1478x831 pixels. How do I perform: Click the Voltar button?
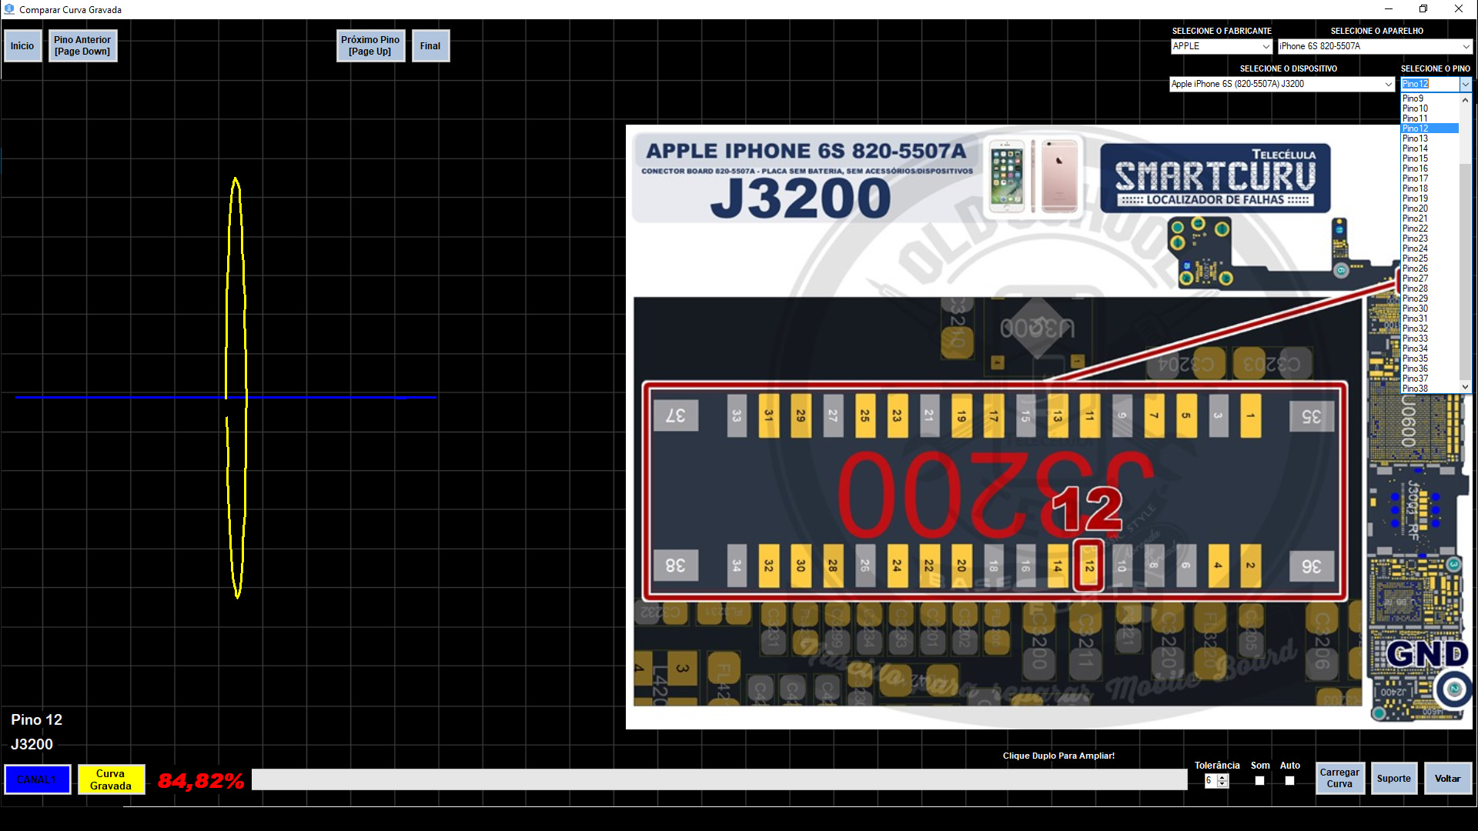[1447, 778]
